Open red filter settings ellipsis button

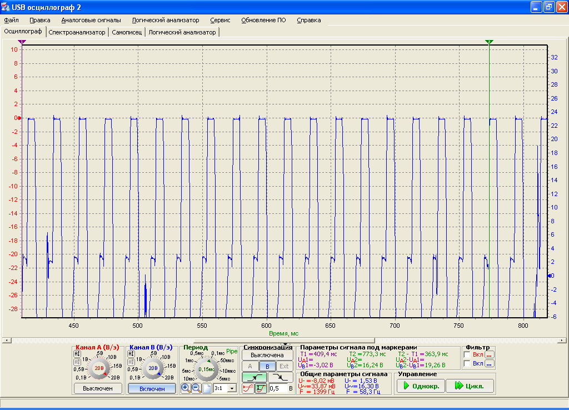489,354
